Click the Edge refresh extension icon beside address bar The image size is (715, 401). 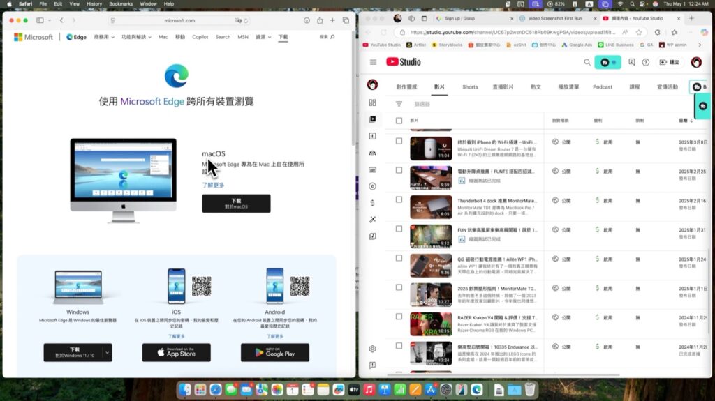click(x=657, y=32)
